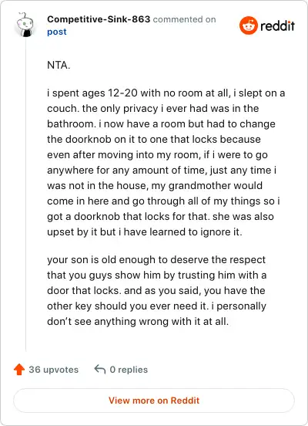Screen dimensions: 308x426
Task: Click the Snoo avatar of Competitive-Sink-863
Action: [25, 25]
